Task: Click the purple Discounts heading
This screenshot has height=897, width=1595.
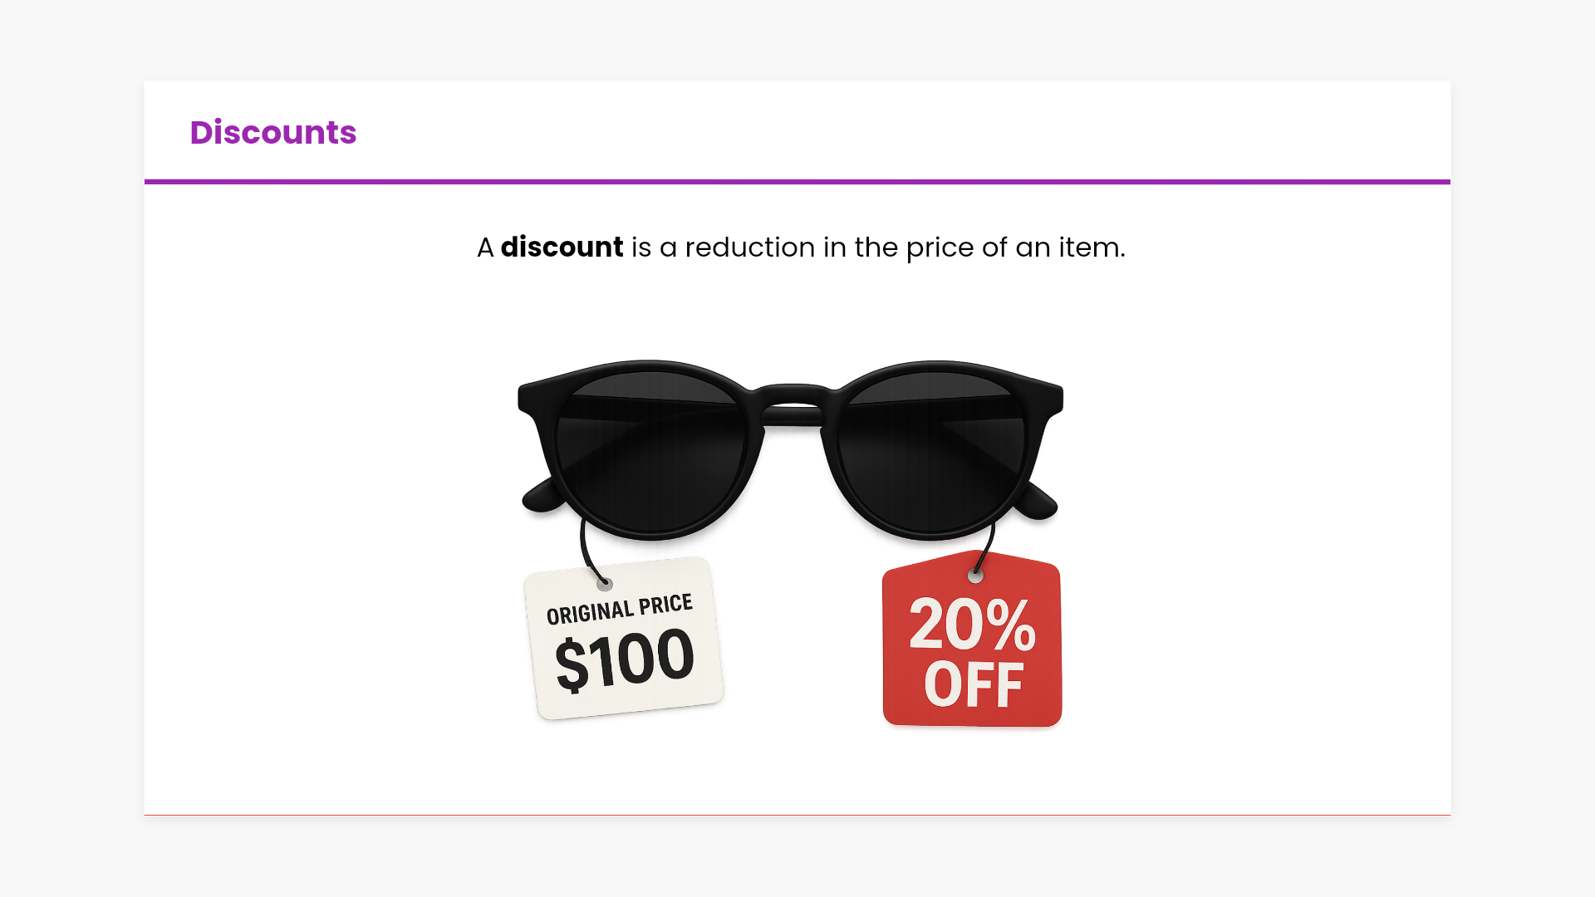Action: click(x=272, y=133)
